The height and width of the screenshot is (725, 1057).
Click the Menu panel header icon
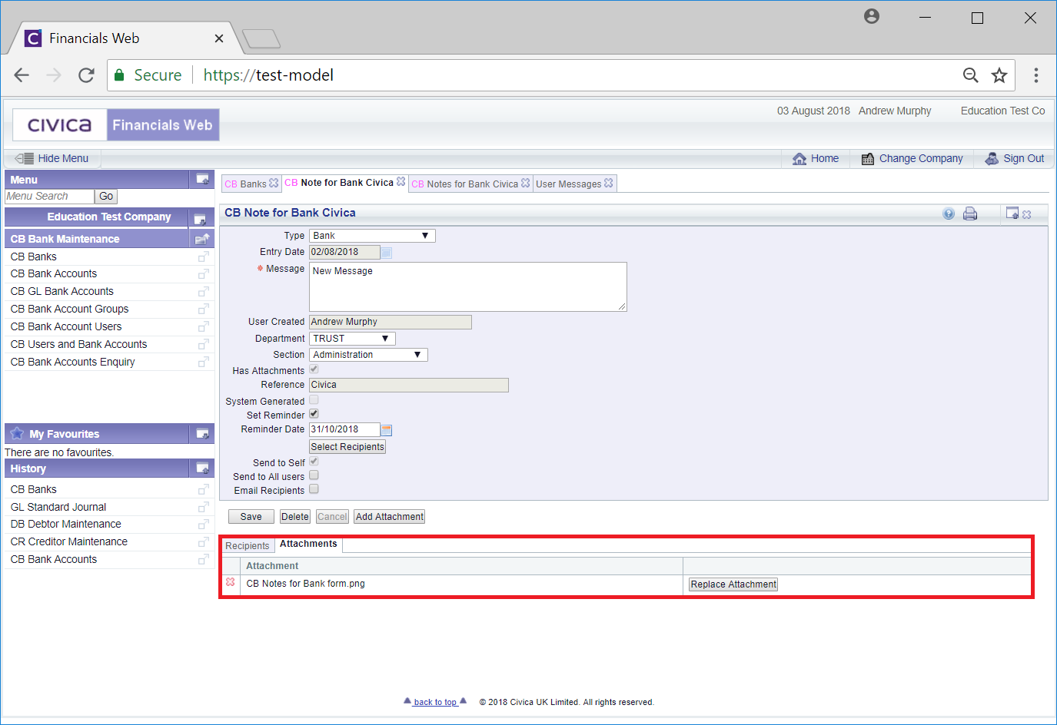202,179
